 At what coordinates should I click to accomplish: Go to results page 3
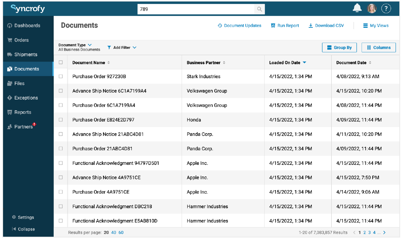point(370,233)
